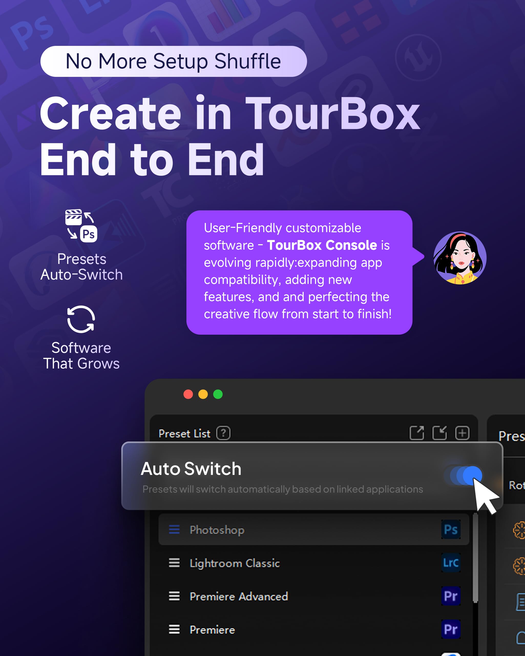This screenshot has height=656, width=525.
Task: Click drag handle beside Photoshop
Action: pos(174,529)
